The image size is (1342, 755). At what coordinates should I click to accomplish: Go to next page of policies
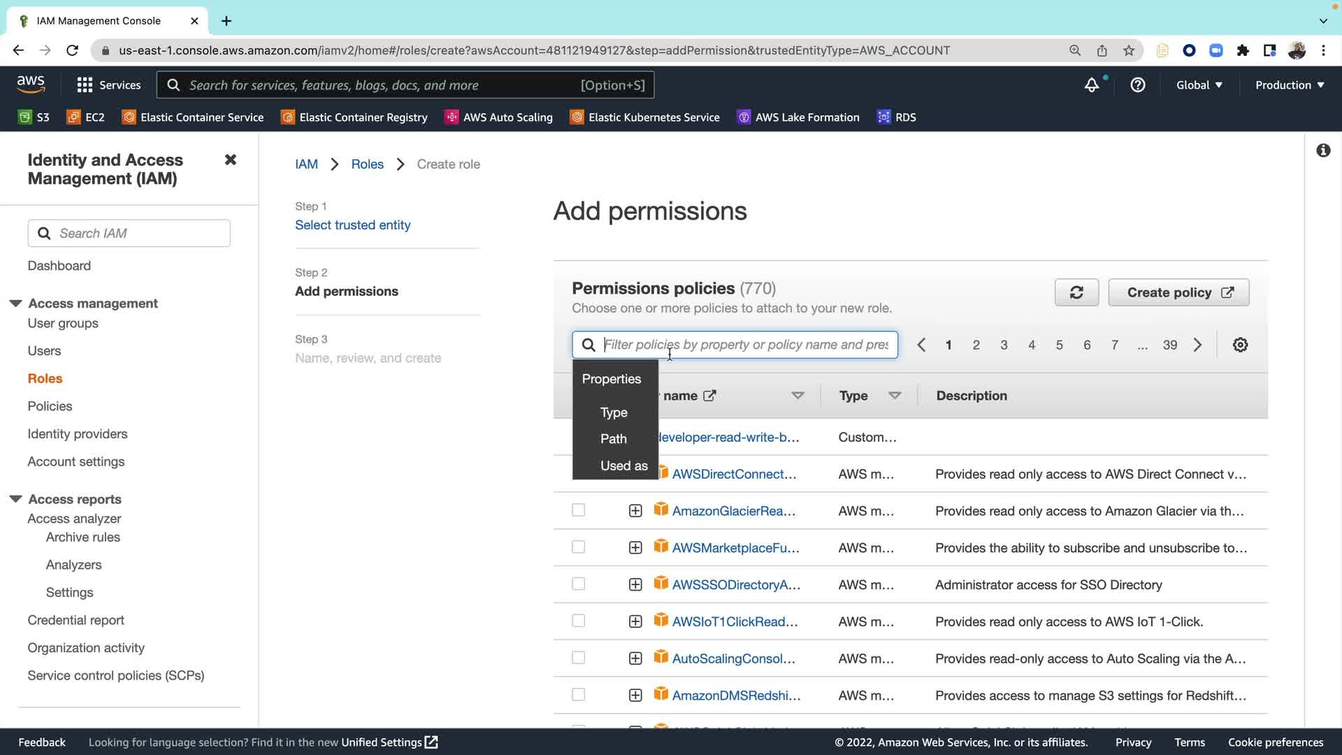[x=1197, y=345]
